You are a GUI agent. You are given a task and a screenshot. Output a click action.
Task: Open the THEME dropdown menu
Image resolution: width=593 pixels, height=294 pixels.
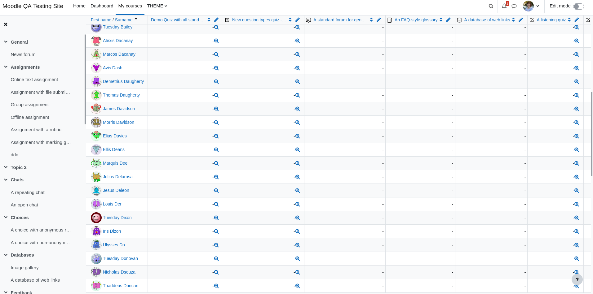click(x=157, y=6)
